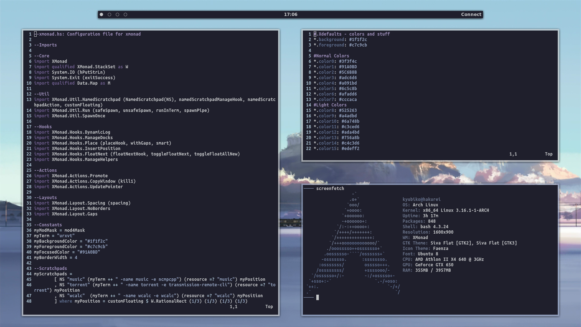The height and width of the screenshot is (327, 581).
Task: Click the '*.color2: #5C6B8B' line
Action: 335,72
